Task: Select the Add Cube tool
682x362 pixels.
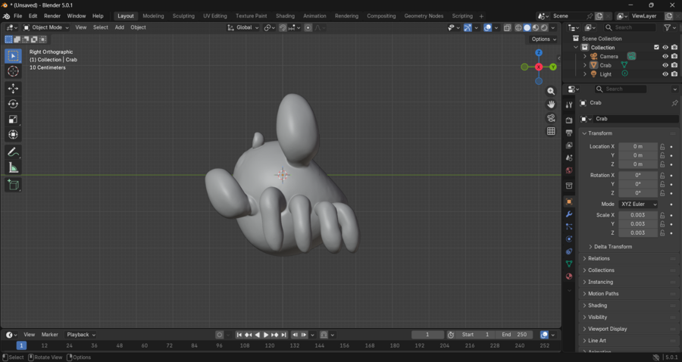Action: (x=13, y=185)
